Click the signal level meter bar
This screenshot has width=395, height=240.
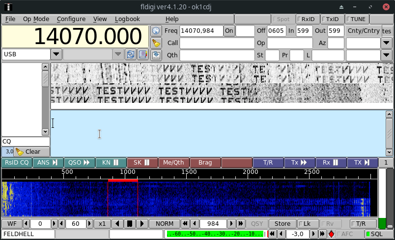215,234
